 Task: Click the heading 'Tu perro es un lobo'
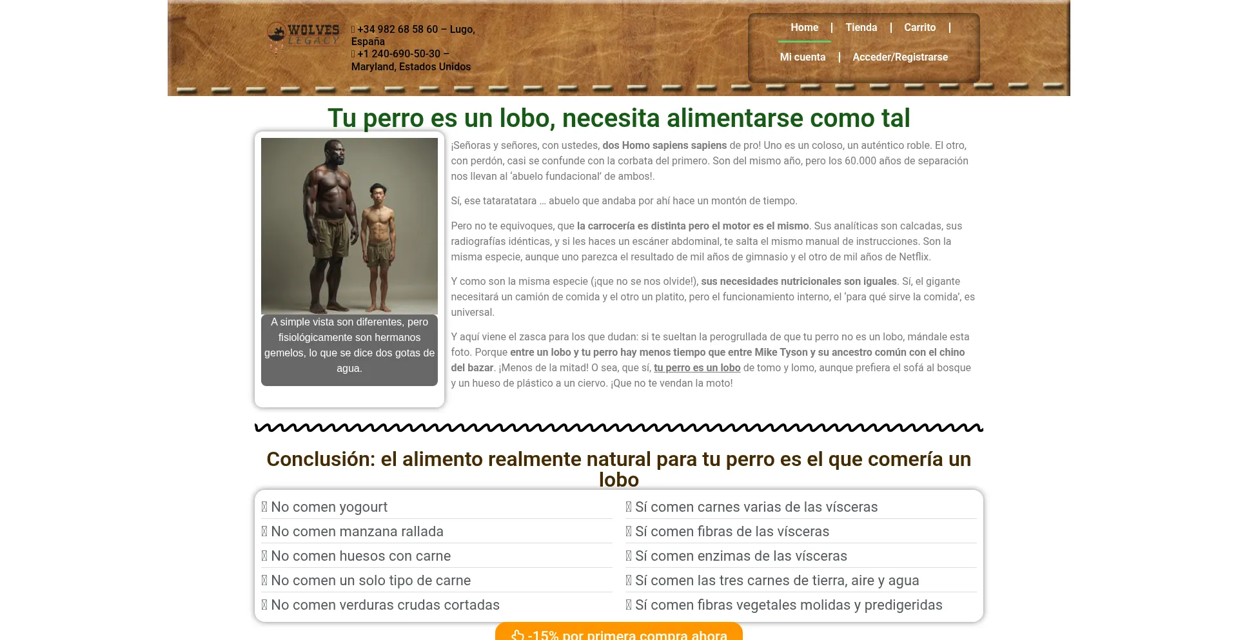point(619,118)
